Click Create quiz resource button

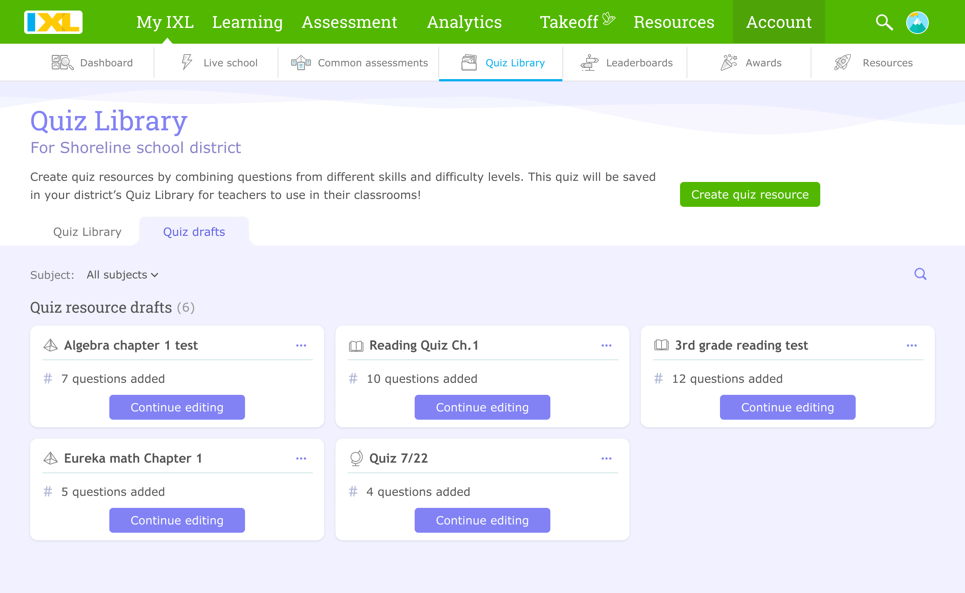click(x=749, y=194)
